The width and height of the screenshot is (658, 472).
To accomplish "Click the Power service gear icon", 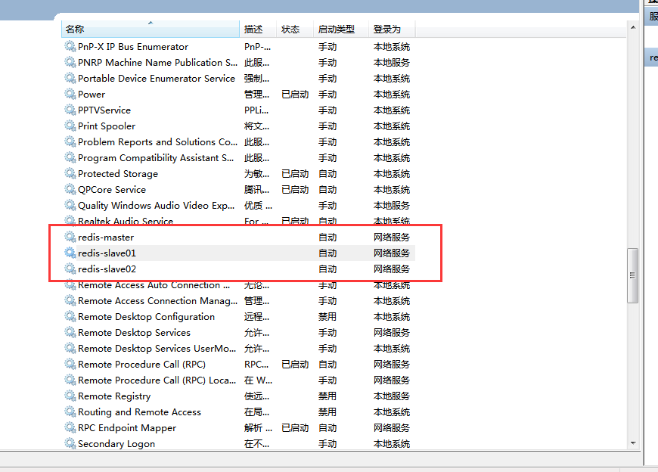I will (70, 94).
